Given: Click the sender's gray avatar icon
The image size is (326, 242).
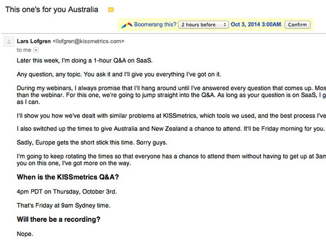Looking at the screenshot, I should pos(9,42).
